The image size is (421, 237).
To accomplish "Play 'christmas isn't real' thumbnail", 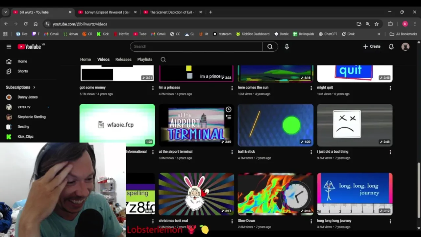I will tap(196, 194).
